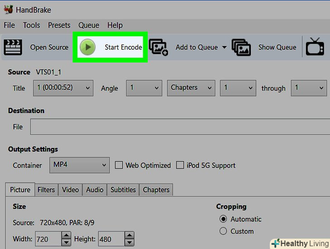Decrease Width with the down arrow
Image resolution: width=330 pixels, height=249 pixels.
[66, 243]
